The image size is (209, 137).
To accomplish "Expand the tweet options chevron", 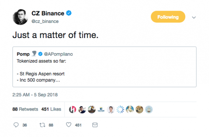I will 194,17.
